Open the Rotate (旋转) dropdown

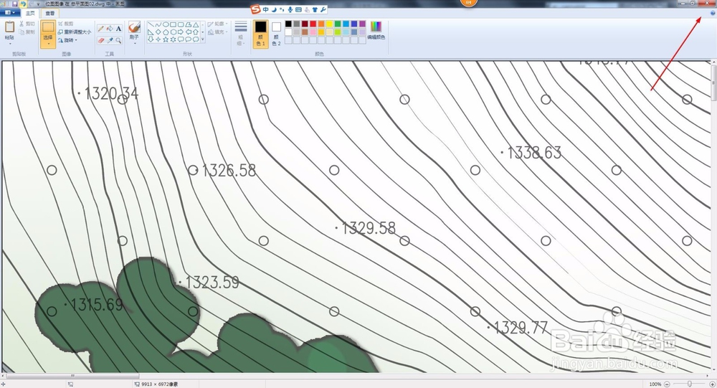click(x=67, y=40)
